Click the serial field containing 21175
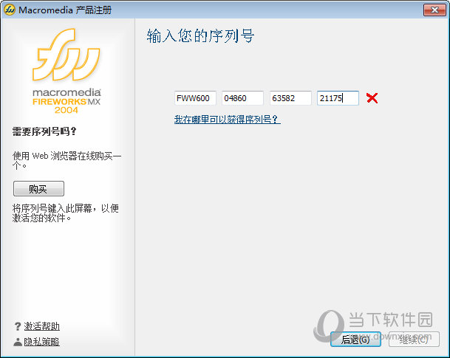 pos(338,98)
